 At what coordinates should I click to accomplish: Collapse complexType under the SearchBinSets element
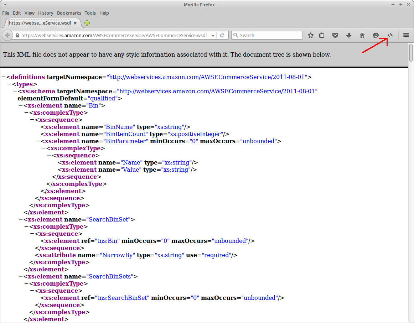(26, 284)
